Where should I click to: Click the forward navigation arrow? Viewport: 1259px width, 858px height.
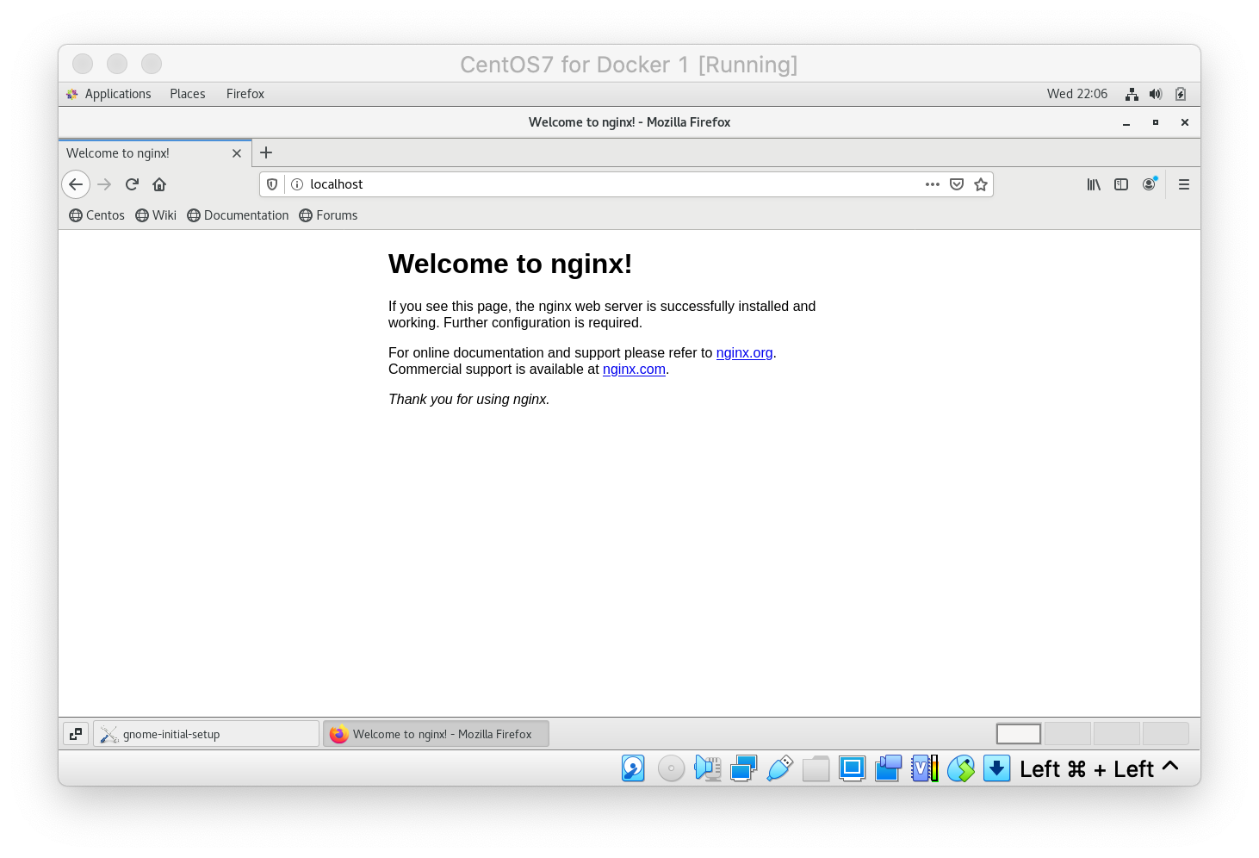(x=104, y=184)
